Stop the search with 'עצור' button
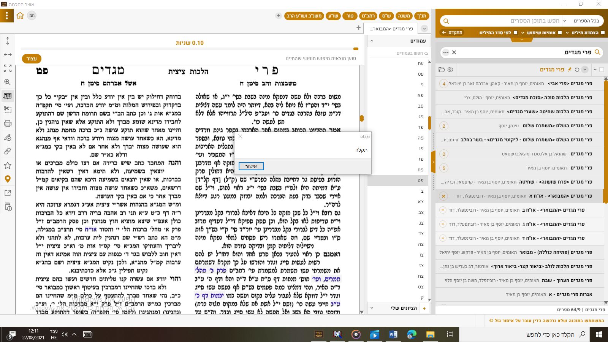The height and width of the screenshot is (342, 608). 32,59
